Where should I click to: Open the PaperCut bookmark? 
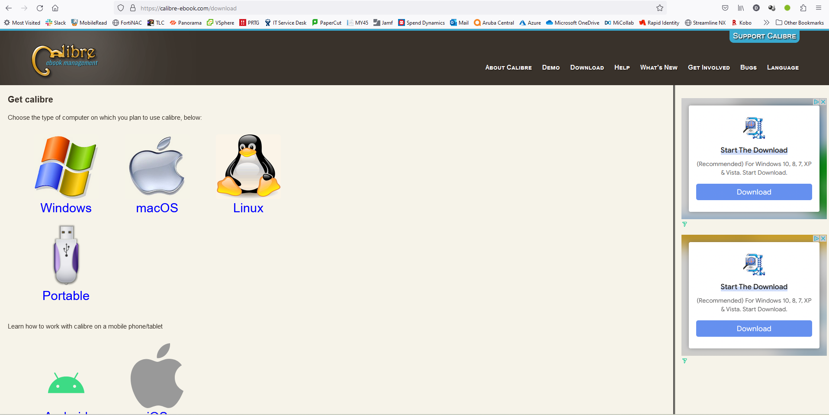pos(327,22)
